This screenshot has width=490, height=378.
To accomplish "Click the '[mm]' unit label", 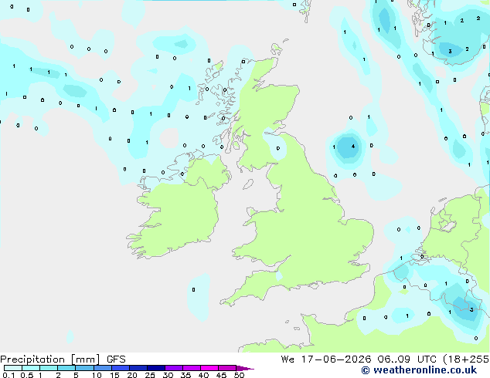I will click(x=85, y=359).
